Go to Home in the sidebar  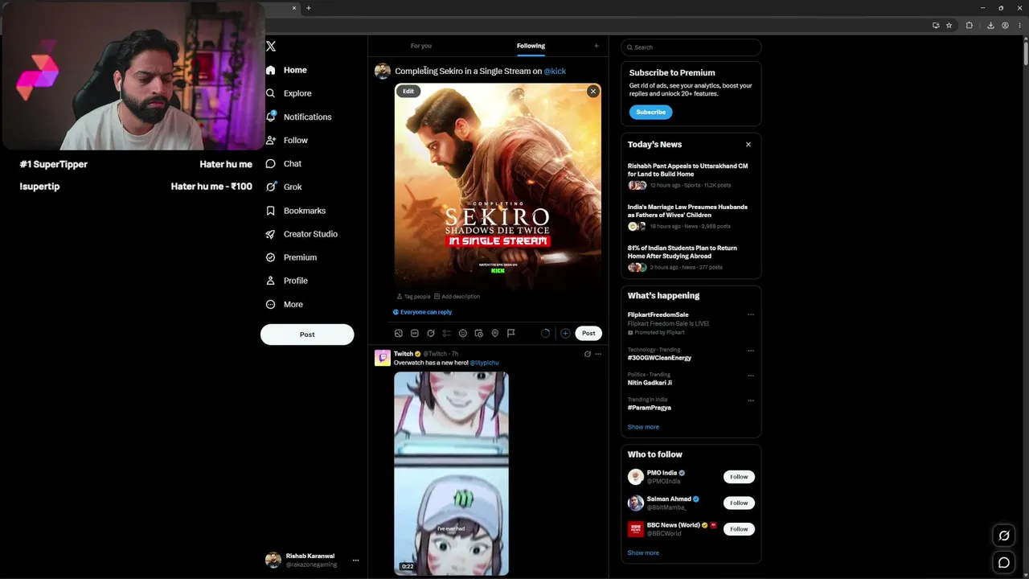click(x=286, y=70)
